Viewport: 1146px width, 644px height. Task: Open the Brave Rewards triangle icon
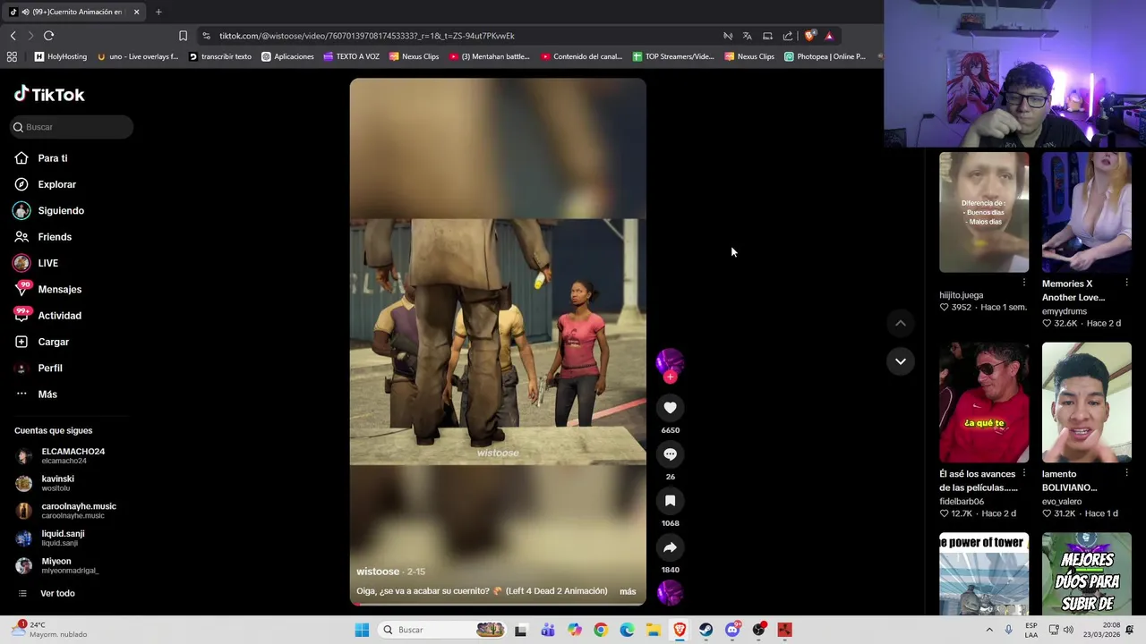(x=829, y=36)
